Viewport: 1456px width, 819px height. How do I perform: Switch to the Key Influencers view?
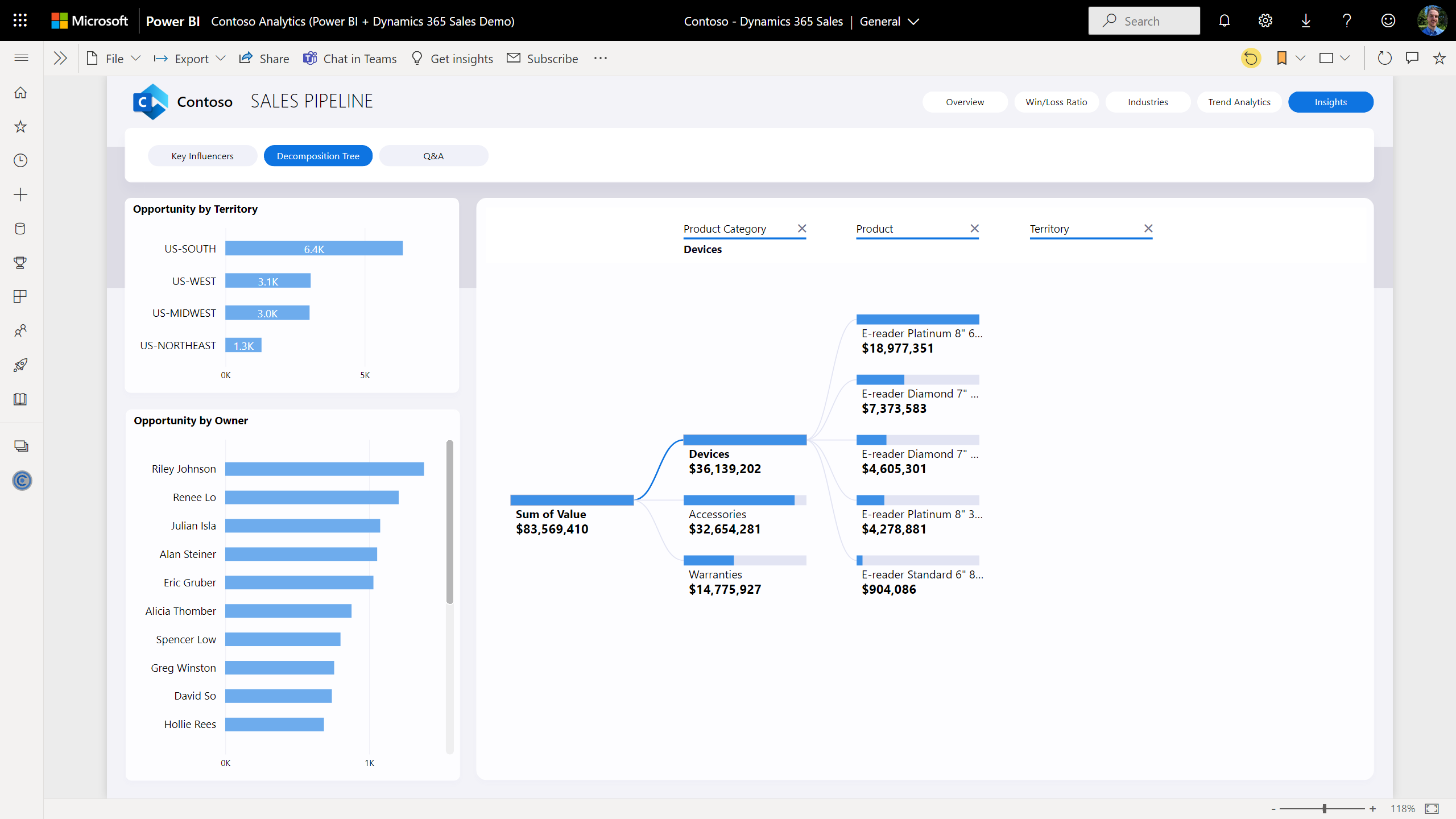pos(202,155)
